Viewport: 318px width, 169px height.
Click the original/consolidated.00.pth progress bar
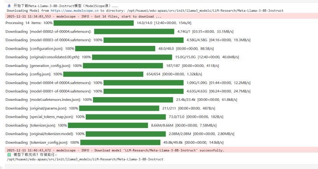tap(132, 57)
